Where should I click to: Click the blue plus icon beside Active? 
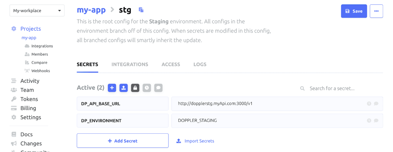click(x=112, y=88)
